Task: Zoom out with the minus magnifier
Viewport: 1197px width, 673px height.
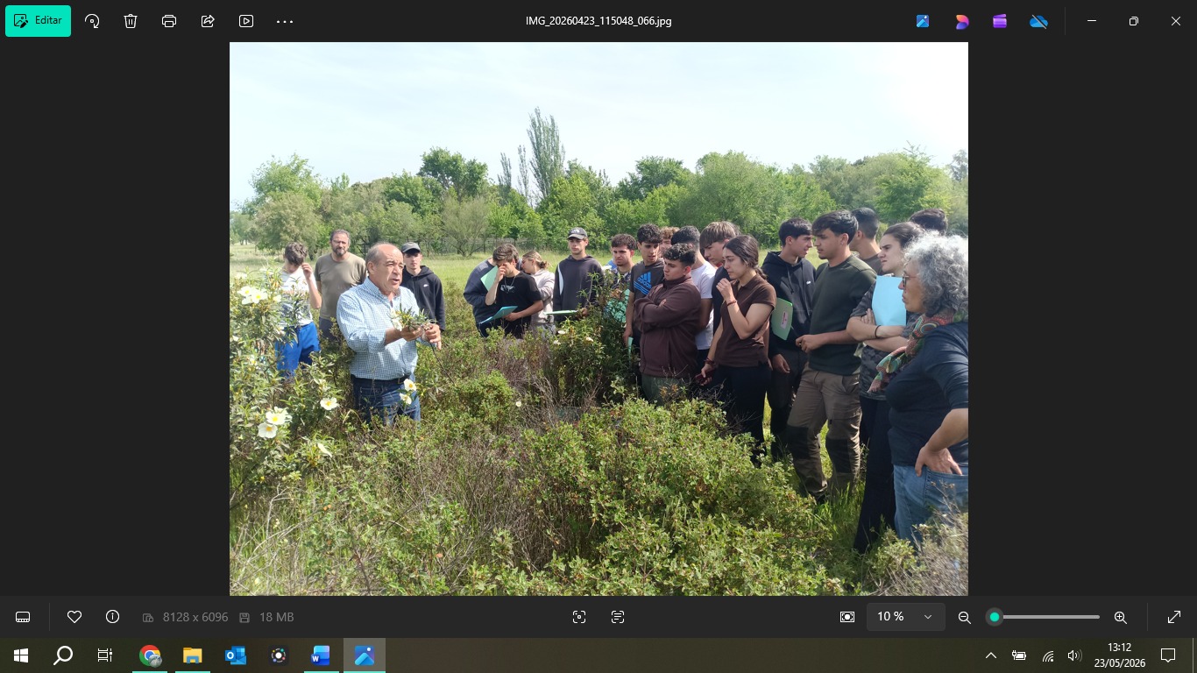Action: point(965,617)
